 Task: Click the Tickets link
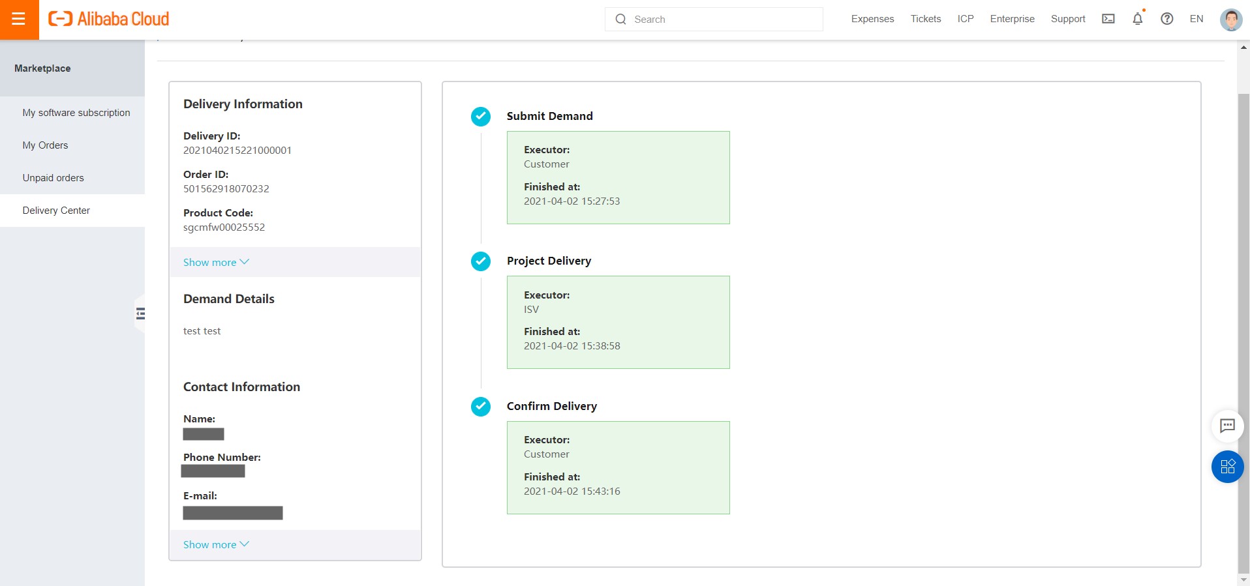coord(925,19)
